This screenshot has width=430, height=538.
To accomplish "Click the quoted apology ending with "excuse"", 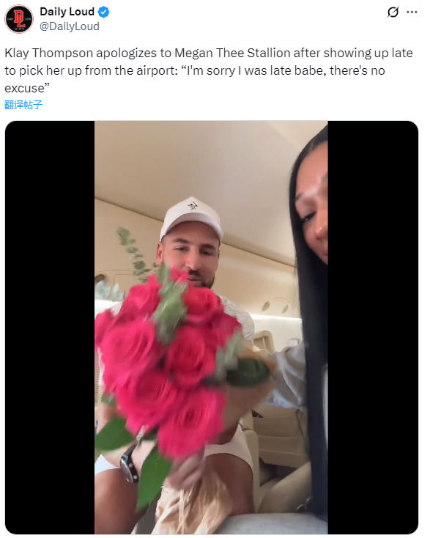I will tap(195, 79).
